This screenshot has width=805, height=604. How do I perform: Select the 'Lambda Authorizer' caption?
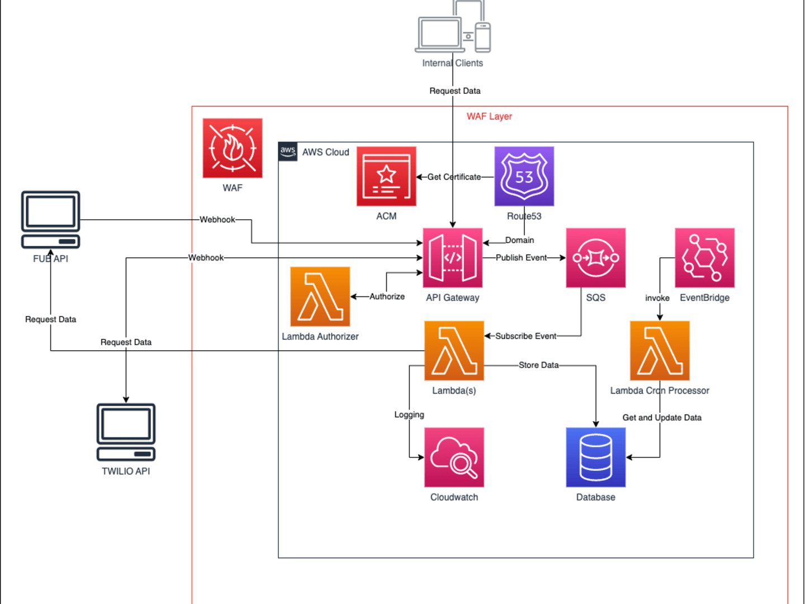tap(320, 337)
